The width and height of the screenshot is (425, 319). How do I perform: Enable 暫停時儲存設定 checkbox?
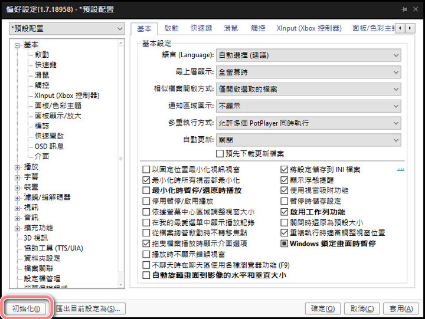(284, 201)
